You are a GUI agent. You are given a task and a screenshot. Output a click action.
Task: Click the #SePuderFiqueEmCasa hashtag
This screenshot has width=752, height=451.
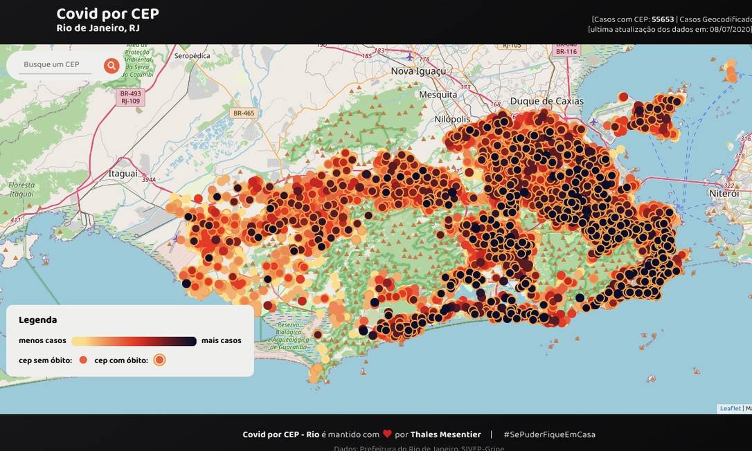pyautogui.click(x=549, y=434)
